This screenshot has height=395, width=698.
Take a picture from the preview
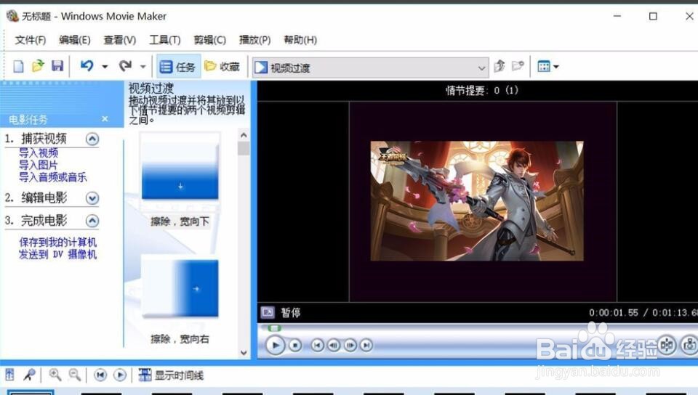(689, 345)
